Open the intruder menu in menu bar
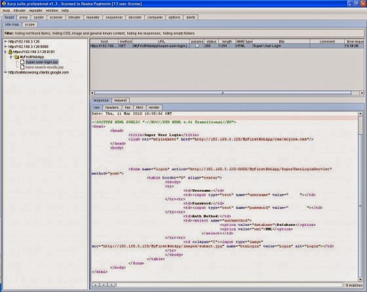The width and height of the screenshot is (367, 292). click(20, 10)
